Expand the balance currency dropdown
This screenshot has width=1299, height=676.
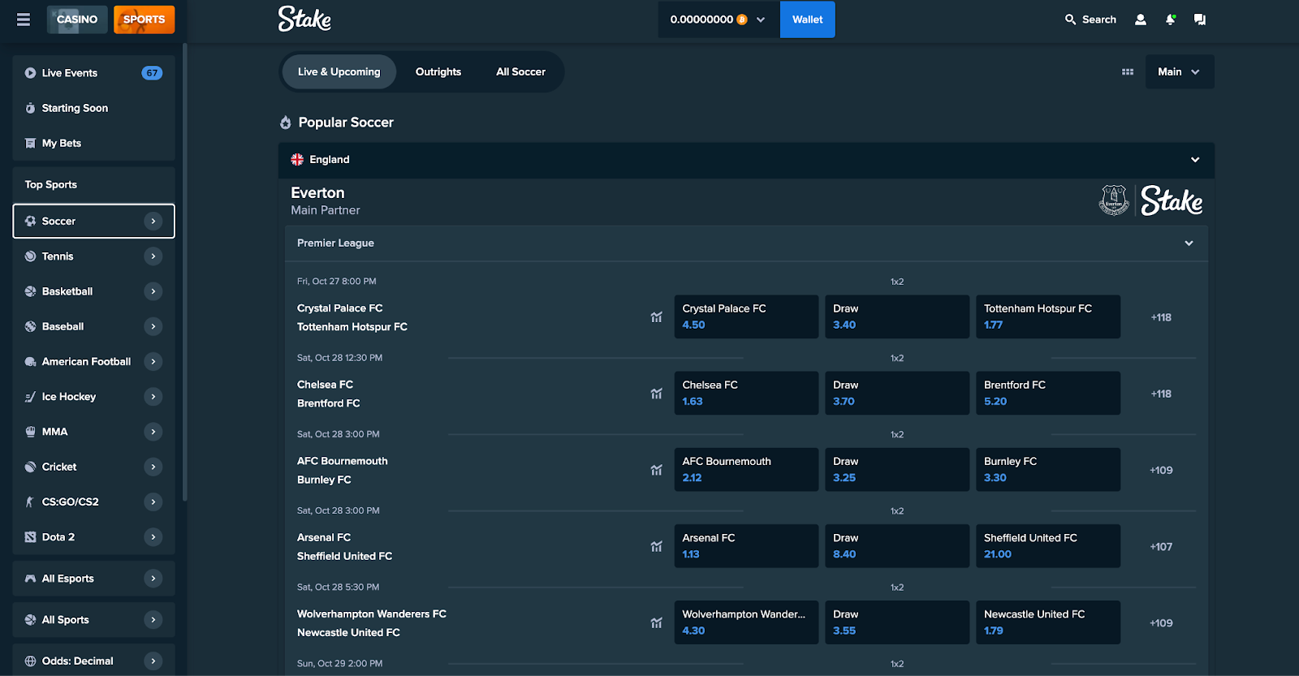[x=761, y=19]
